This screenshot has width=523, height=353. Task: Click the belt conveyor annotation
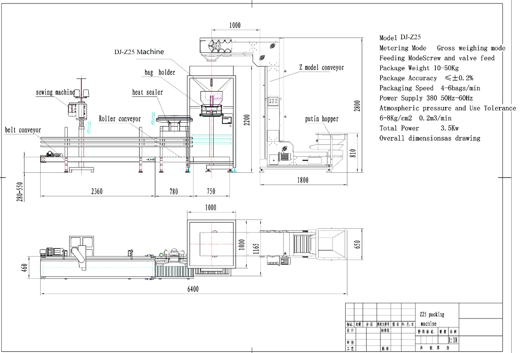point(22,130)
